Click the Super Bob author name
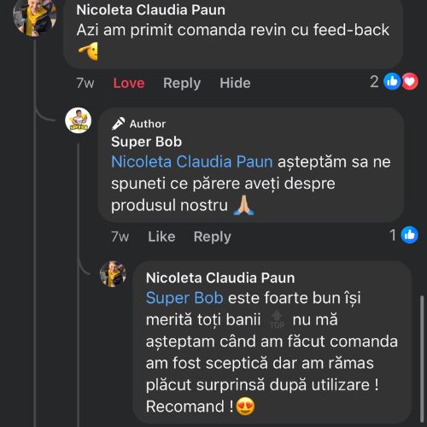The width and height of the screenshot is (427, 427). [146, 142]
